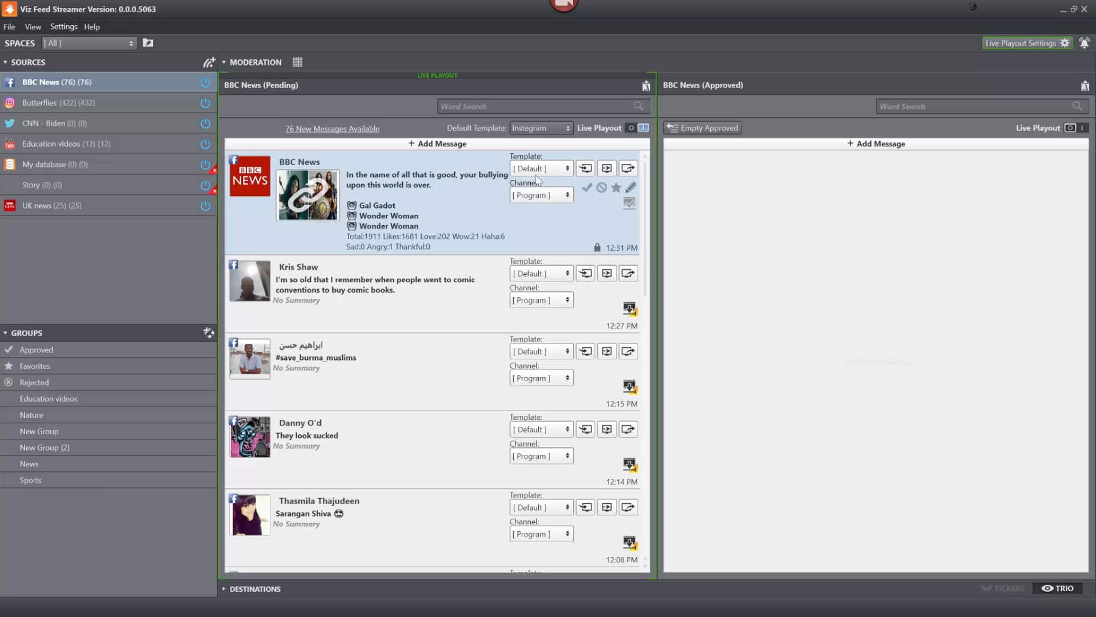Reject the BBC News message with block icon

tap(601, 187)
